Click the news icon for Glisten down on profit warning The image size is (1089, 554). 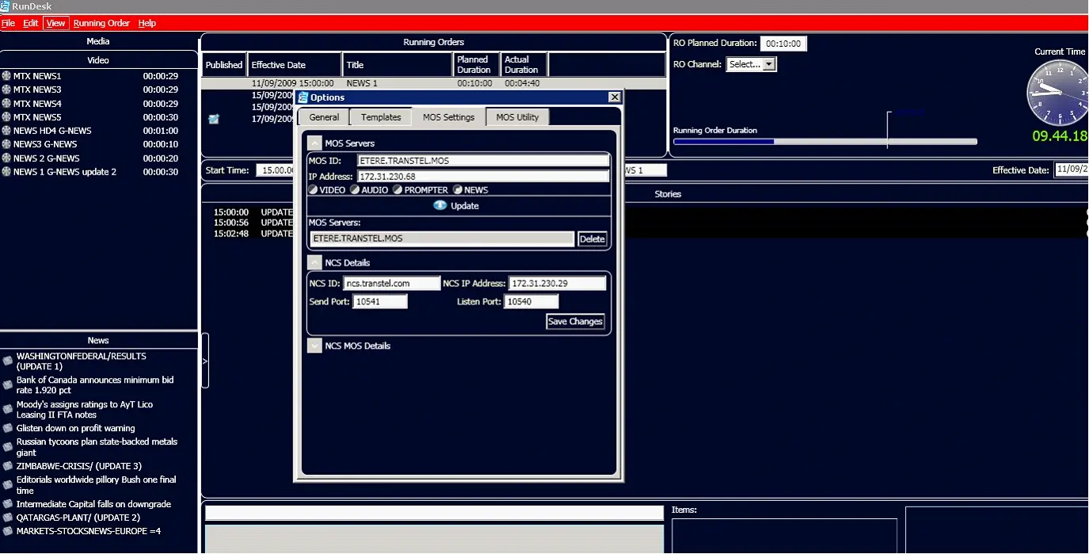tap(8, 429)
